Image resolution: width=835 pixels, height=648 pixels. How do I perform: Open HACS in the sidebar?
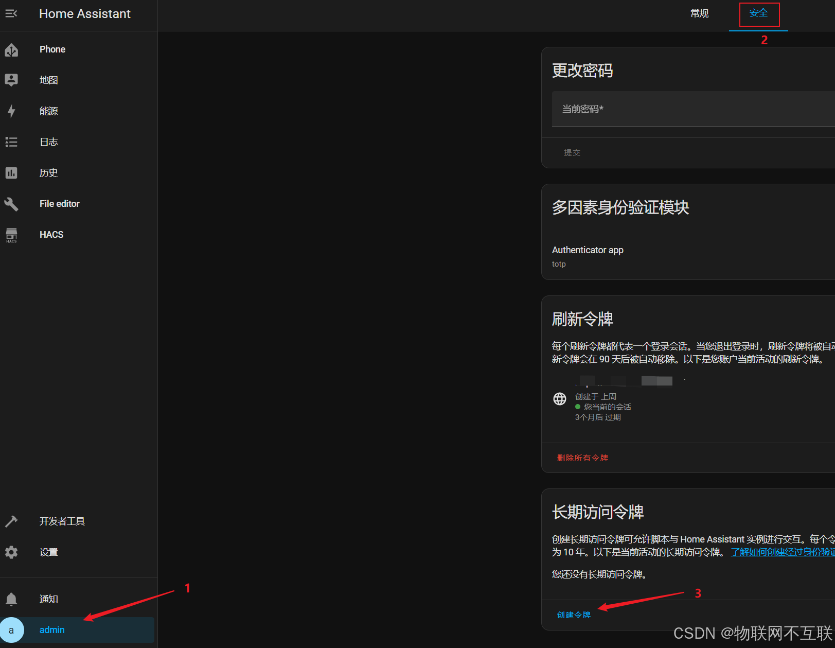(51, 235)
